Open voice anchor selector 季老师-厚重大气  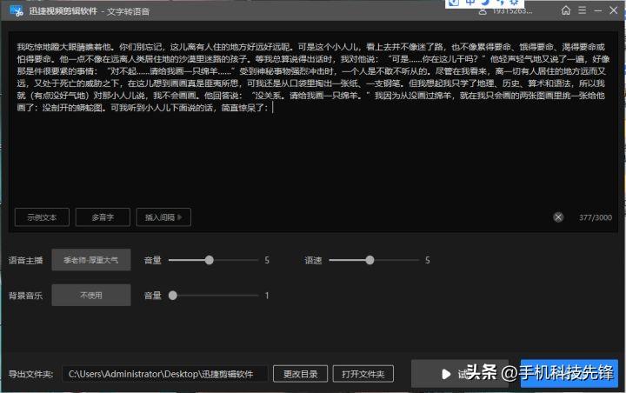point(91,260)
